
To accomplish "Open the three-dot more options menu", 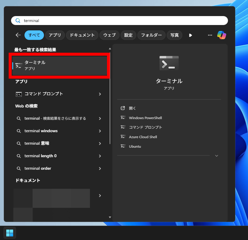I will (210, 35).
